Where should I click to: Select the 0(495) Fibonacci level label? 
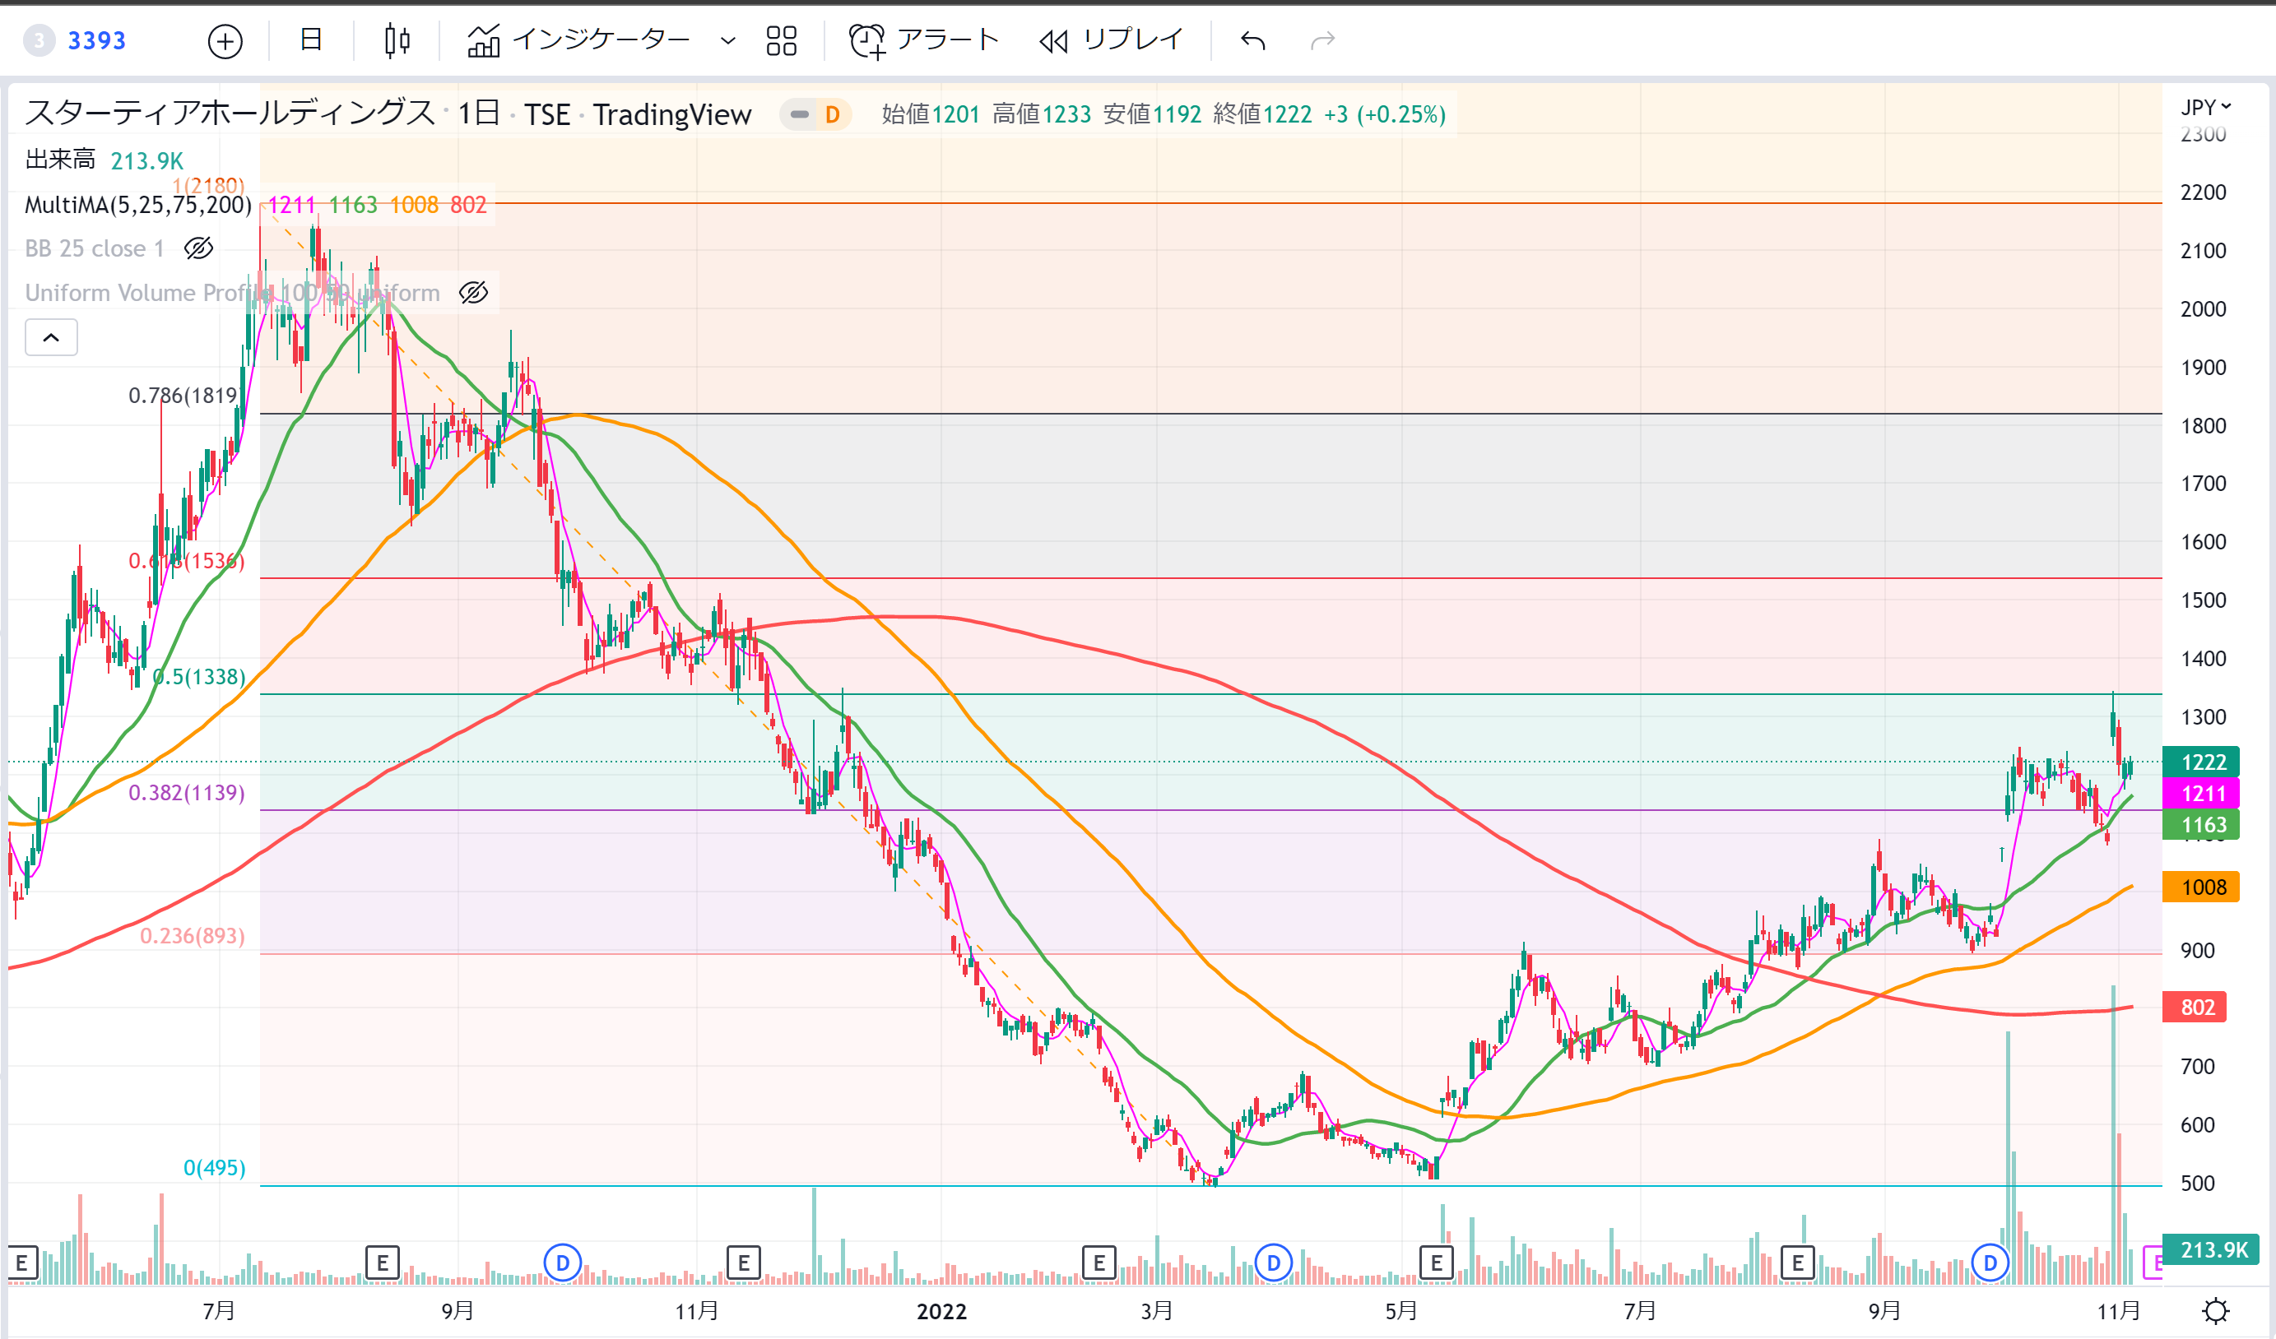[214, 1167]
